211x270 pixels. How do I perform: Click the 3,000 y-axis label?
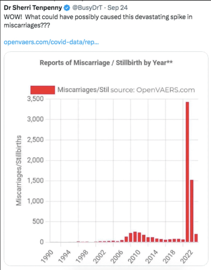pos(35,119)
